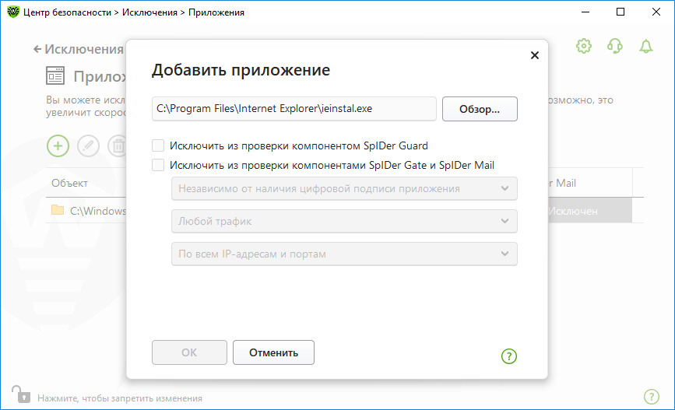
Task: Click the Исключен cell in the table
Action: point(590,210)
